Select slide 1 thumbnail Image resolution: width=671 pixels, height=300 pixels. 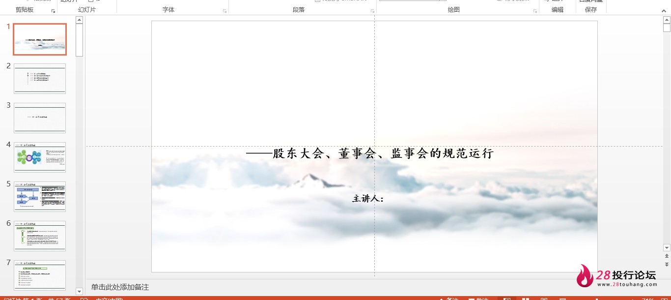click(40, 39)
